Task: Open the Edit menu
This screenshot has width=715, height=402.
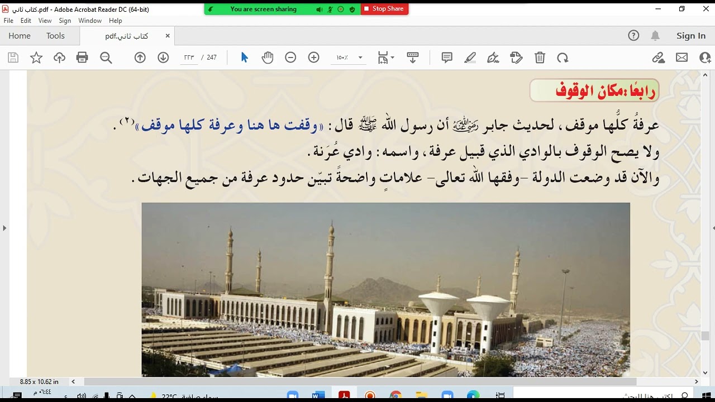Action: pyautogui.click(x=26, y=21)
